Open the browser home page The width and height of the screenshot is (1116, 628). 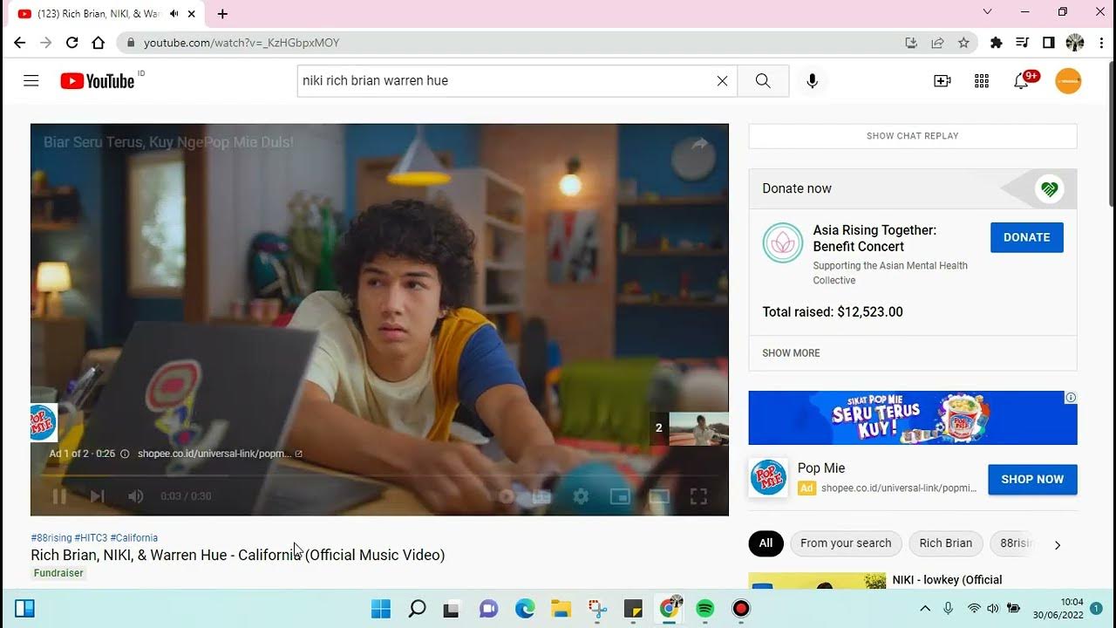[x=98, y=43]
